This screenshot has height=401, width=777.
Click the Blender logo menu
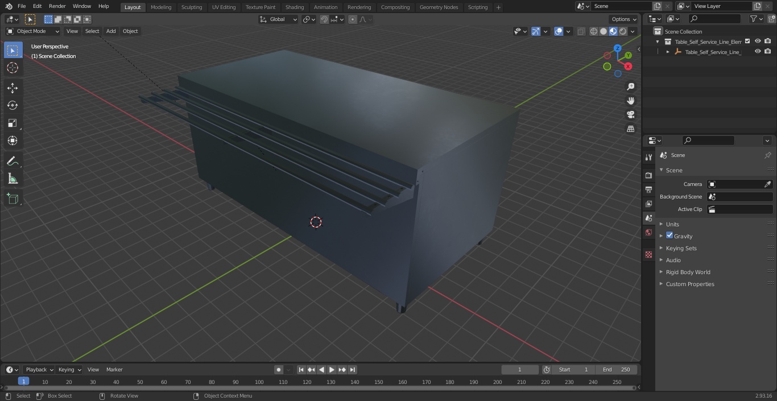click(9, 6)
